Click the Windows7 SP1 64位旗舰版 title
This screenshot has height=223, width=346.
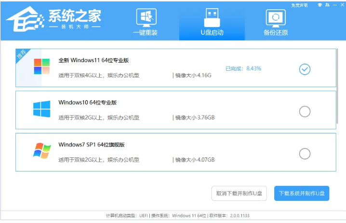click(92, 144)
